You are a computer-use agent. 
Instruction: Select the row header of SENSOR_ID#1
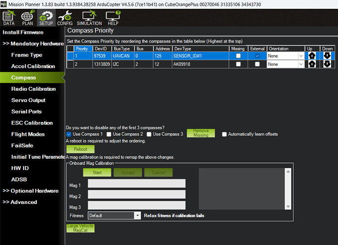coord(70,56)
